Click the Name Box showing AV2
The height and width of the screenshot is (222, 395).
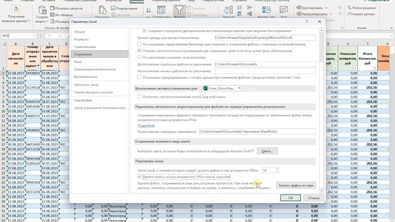(x=19, y=36)
